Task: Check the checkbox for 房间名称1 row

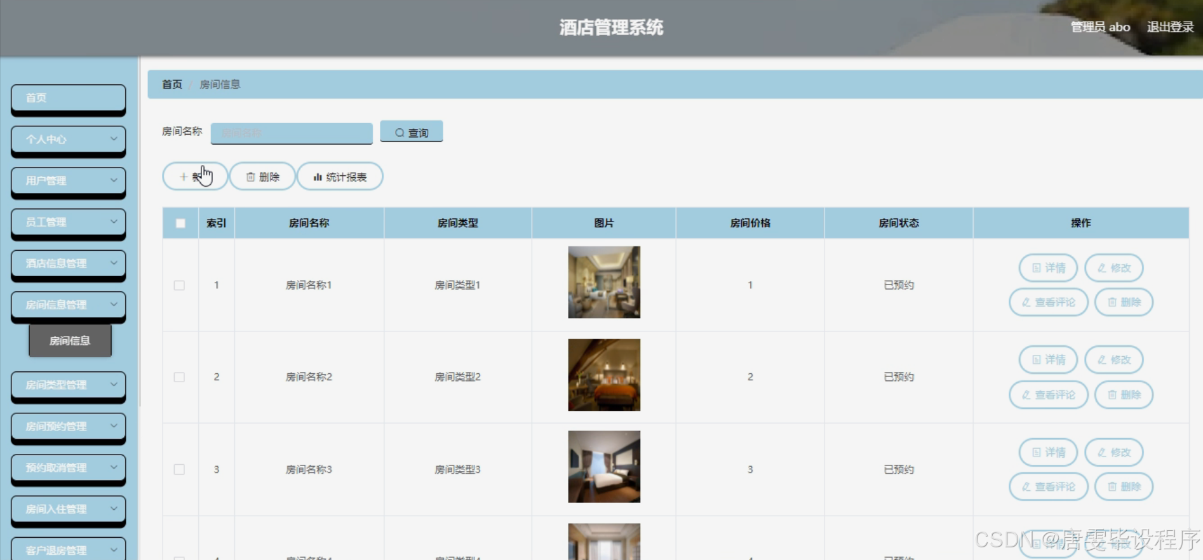Action: pyautogui.click(x=179, y=285)
